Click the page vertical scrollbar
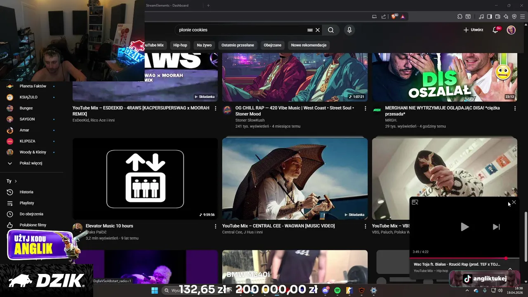Image resolution: width=528 pixels, height=297 pixels. tap(526, 236)
